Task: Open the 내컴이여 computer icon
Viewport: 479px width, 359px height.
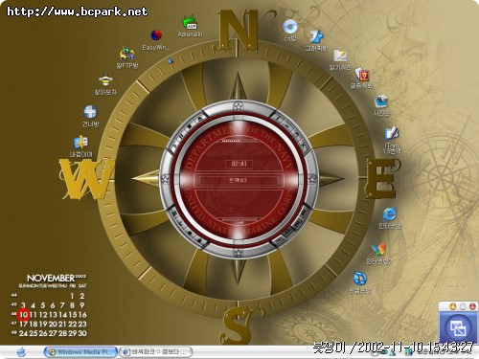Action: pos(81,146)
